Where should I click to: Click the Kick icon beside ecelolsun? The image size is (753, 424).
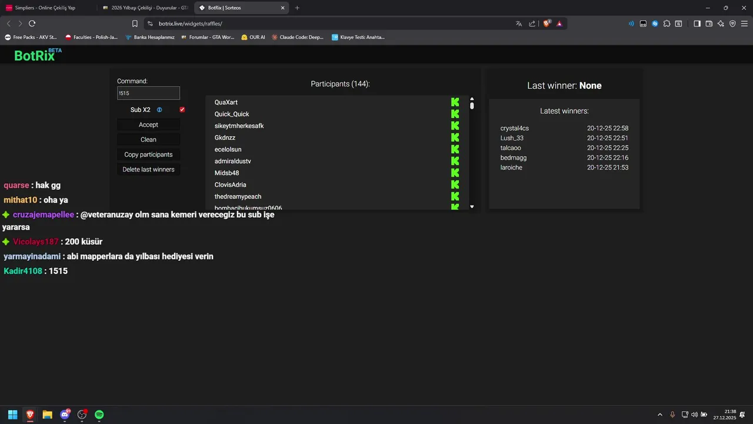point(455,150)
